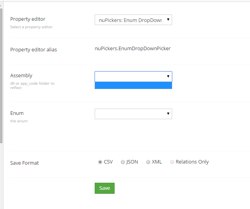Select the CSV save format
The width and height of the screenshot is (250, 209).
point(100,162)
